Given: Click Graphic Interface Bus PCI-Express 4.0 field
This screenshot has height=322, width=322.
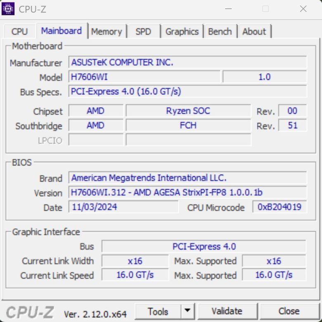Looking at the screenshot, I should pyautogui.click(x=204, y=246).
